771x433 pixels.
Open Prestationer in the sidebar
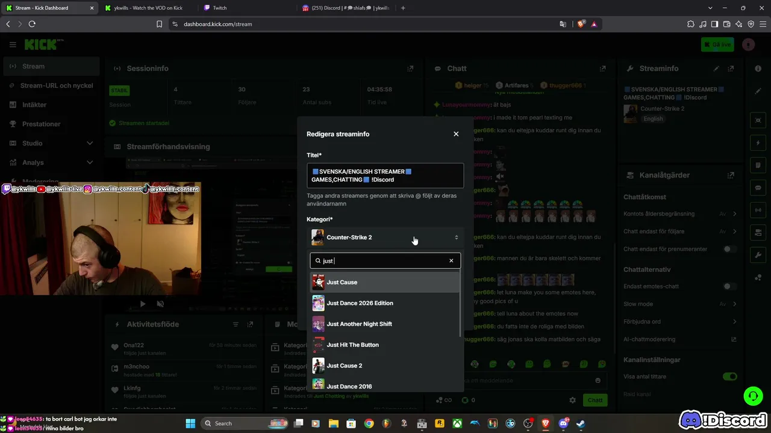click(51, 124)
